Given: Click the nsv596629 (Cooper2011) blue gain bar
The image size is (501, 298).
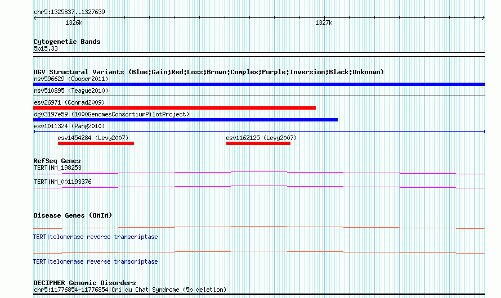Looking at the screenshot, I should click(259, 84).
